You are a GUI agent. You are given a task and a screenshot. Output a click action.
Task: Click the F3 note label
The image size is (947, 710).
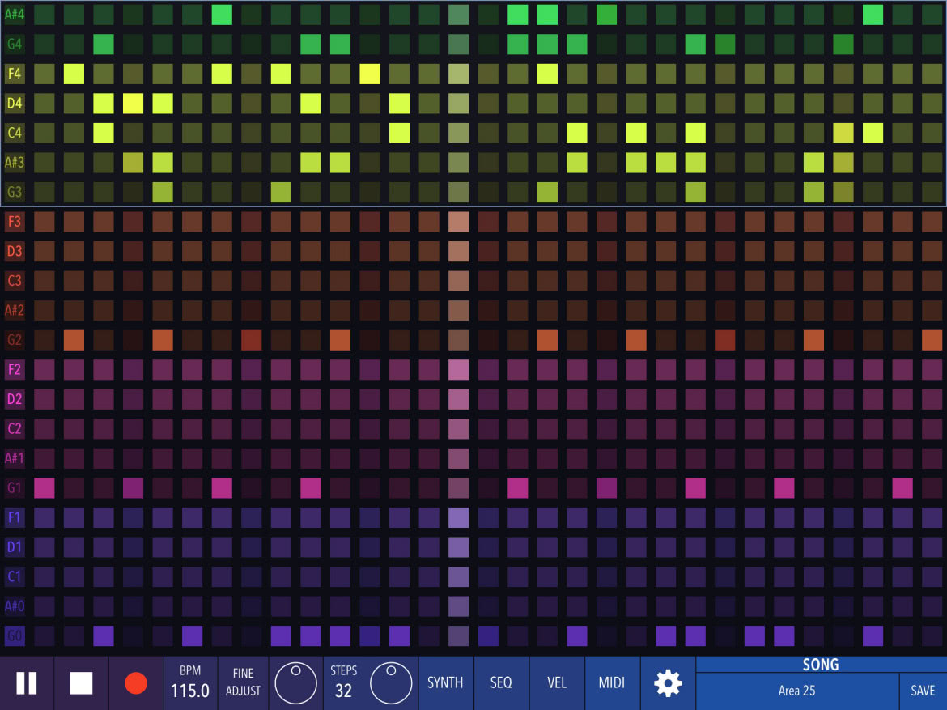pyautogui.click(x=15, y=222)
